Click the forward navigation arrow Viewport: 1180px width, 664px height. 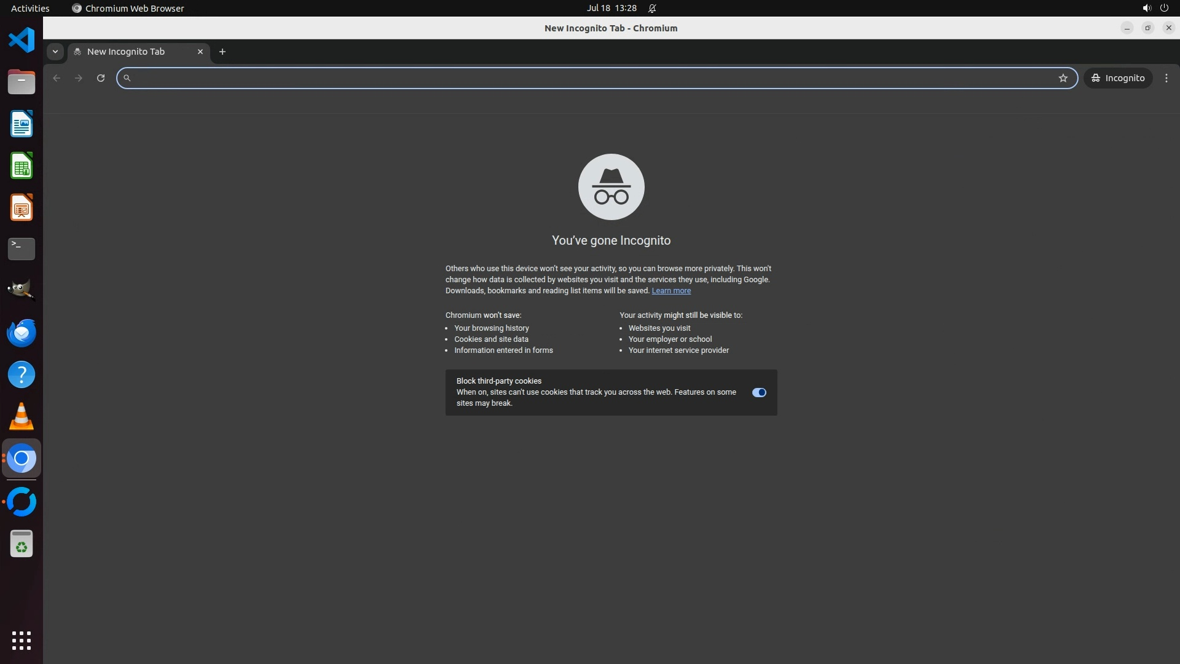79,78
